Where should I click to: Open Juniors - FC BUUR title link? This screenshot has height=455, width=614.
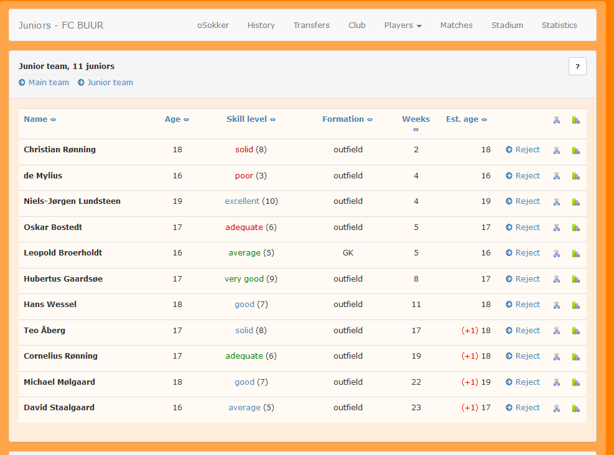coord(61,25)
